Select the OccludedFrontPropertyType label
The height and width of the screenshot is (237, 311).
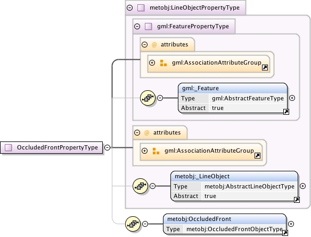tap(58, 147)
